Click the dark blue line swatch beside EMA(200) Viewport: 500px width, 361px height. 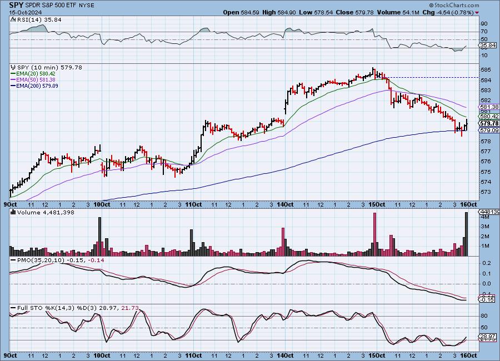[13, 86]
